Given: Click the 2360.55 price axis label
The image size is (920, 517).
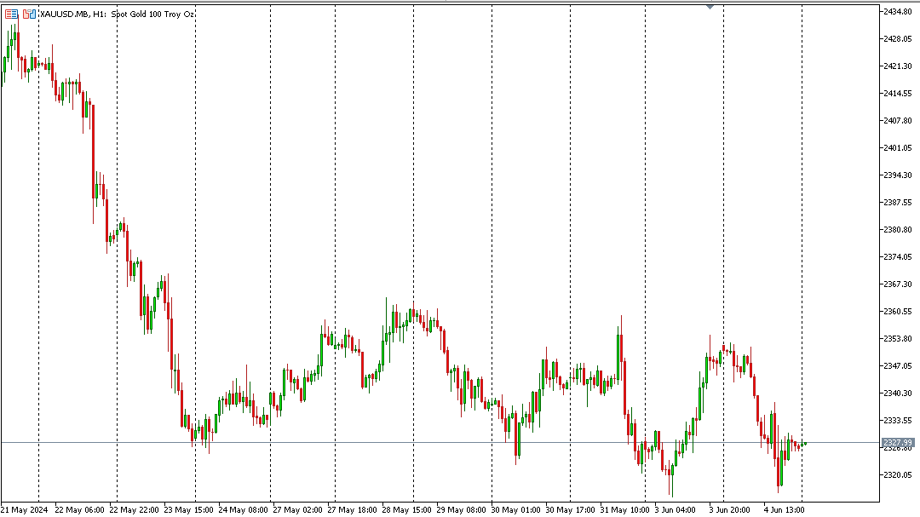Looking at the screenshot, I should 898,311.
